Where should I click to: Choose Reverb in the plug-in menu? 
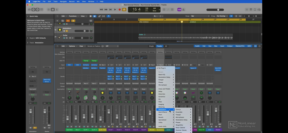tap(161, 117)
